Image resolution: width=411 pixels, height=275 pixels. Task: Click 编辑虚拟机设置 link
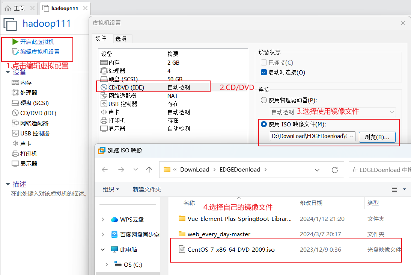pos(40,52)
